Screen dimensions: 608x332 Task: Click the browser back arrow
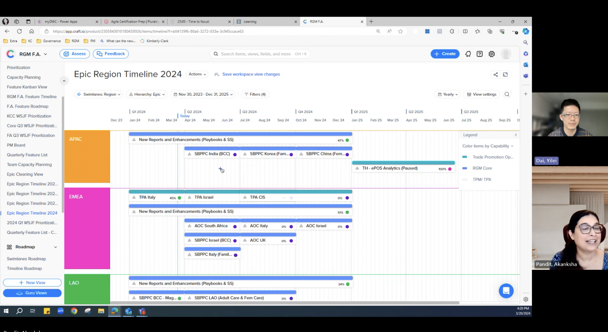tap(7, 31)
